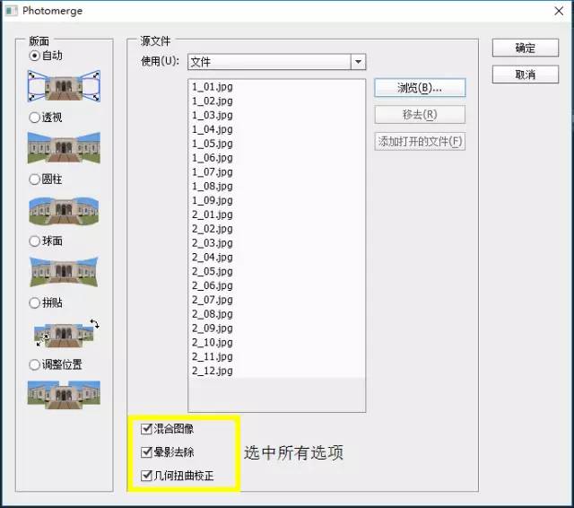Choose the 球面 radio option
Image resolution: width=574 pixels, height=508 pixels.
point(35,241)
